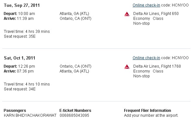Click the Delta Air Lines, Flight 650 text
Image resolution: width=191 pixels, height=120 pixels.
click(156, 14)
